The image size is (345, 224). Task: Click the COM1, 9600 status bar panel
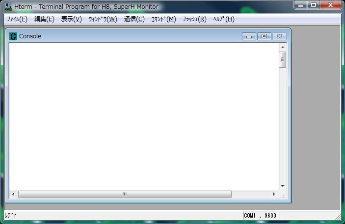(261, 216)
